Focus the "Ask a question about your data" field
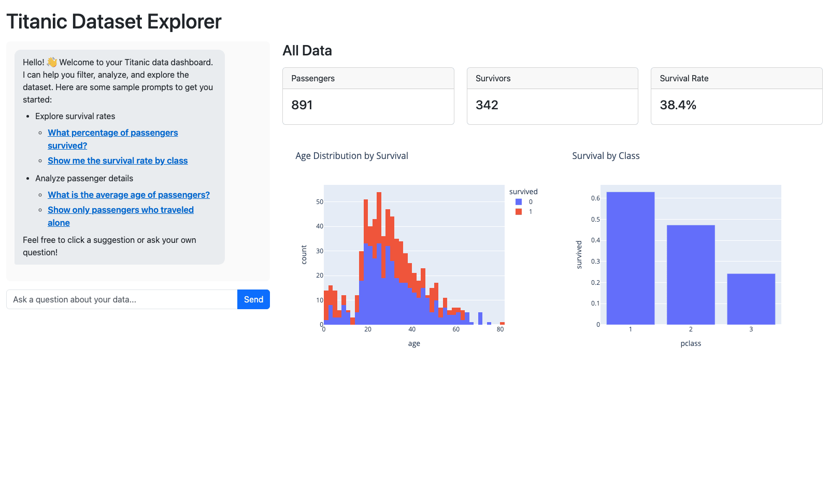The width and height of the screenshot is (829, 492). point(122,299)
